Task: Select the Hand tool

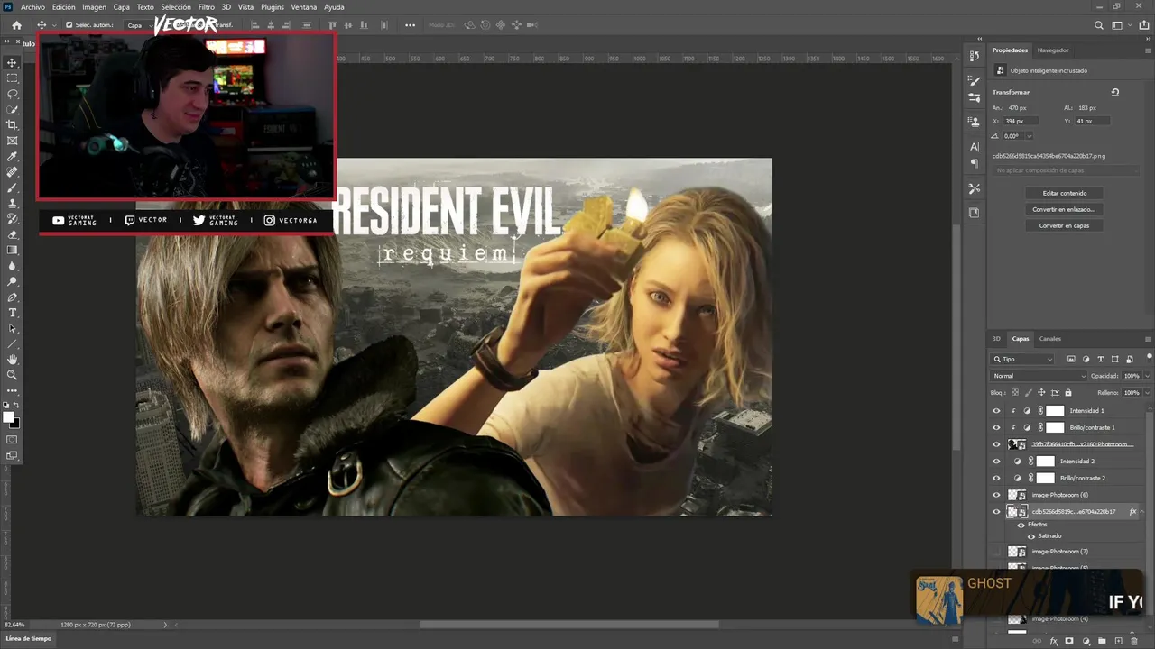Action: point(13,360)
